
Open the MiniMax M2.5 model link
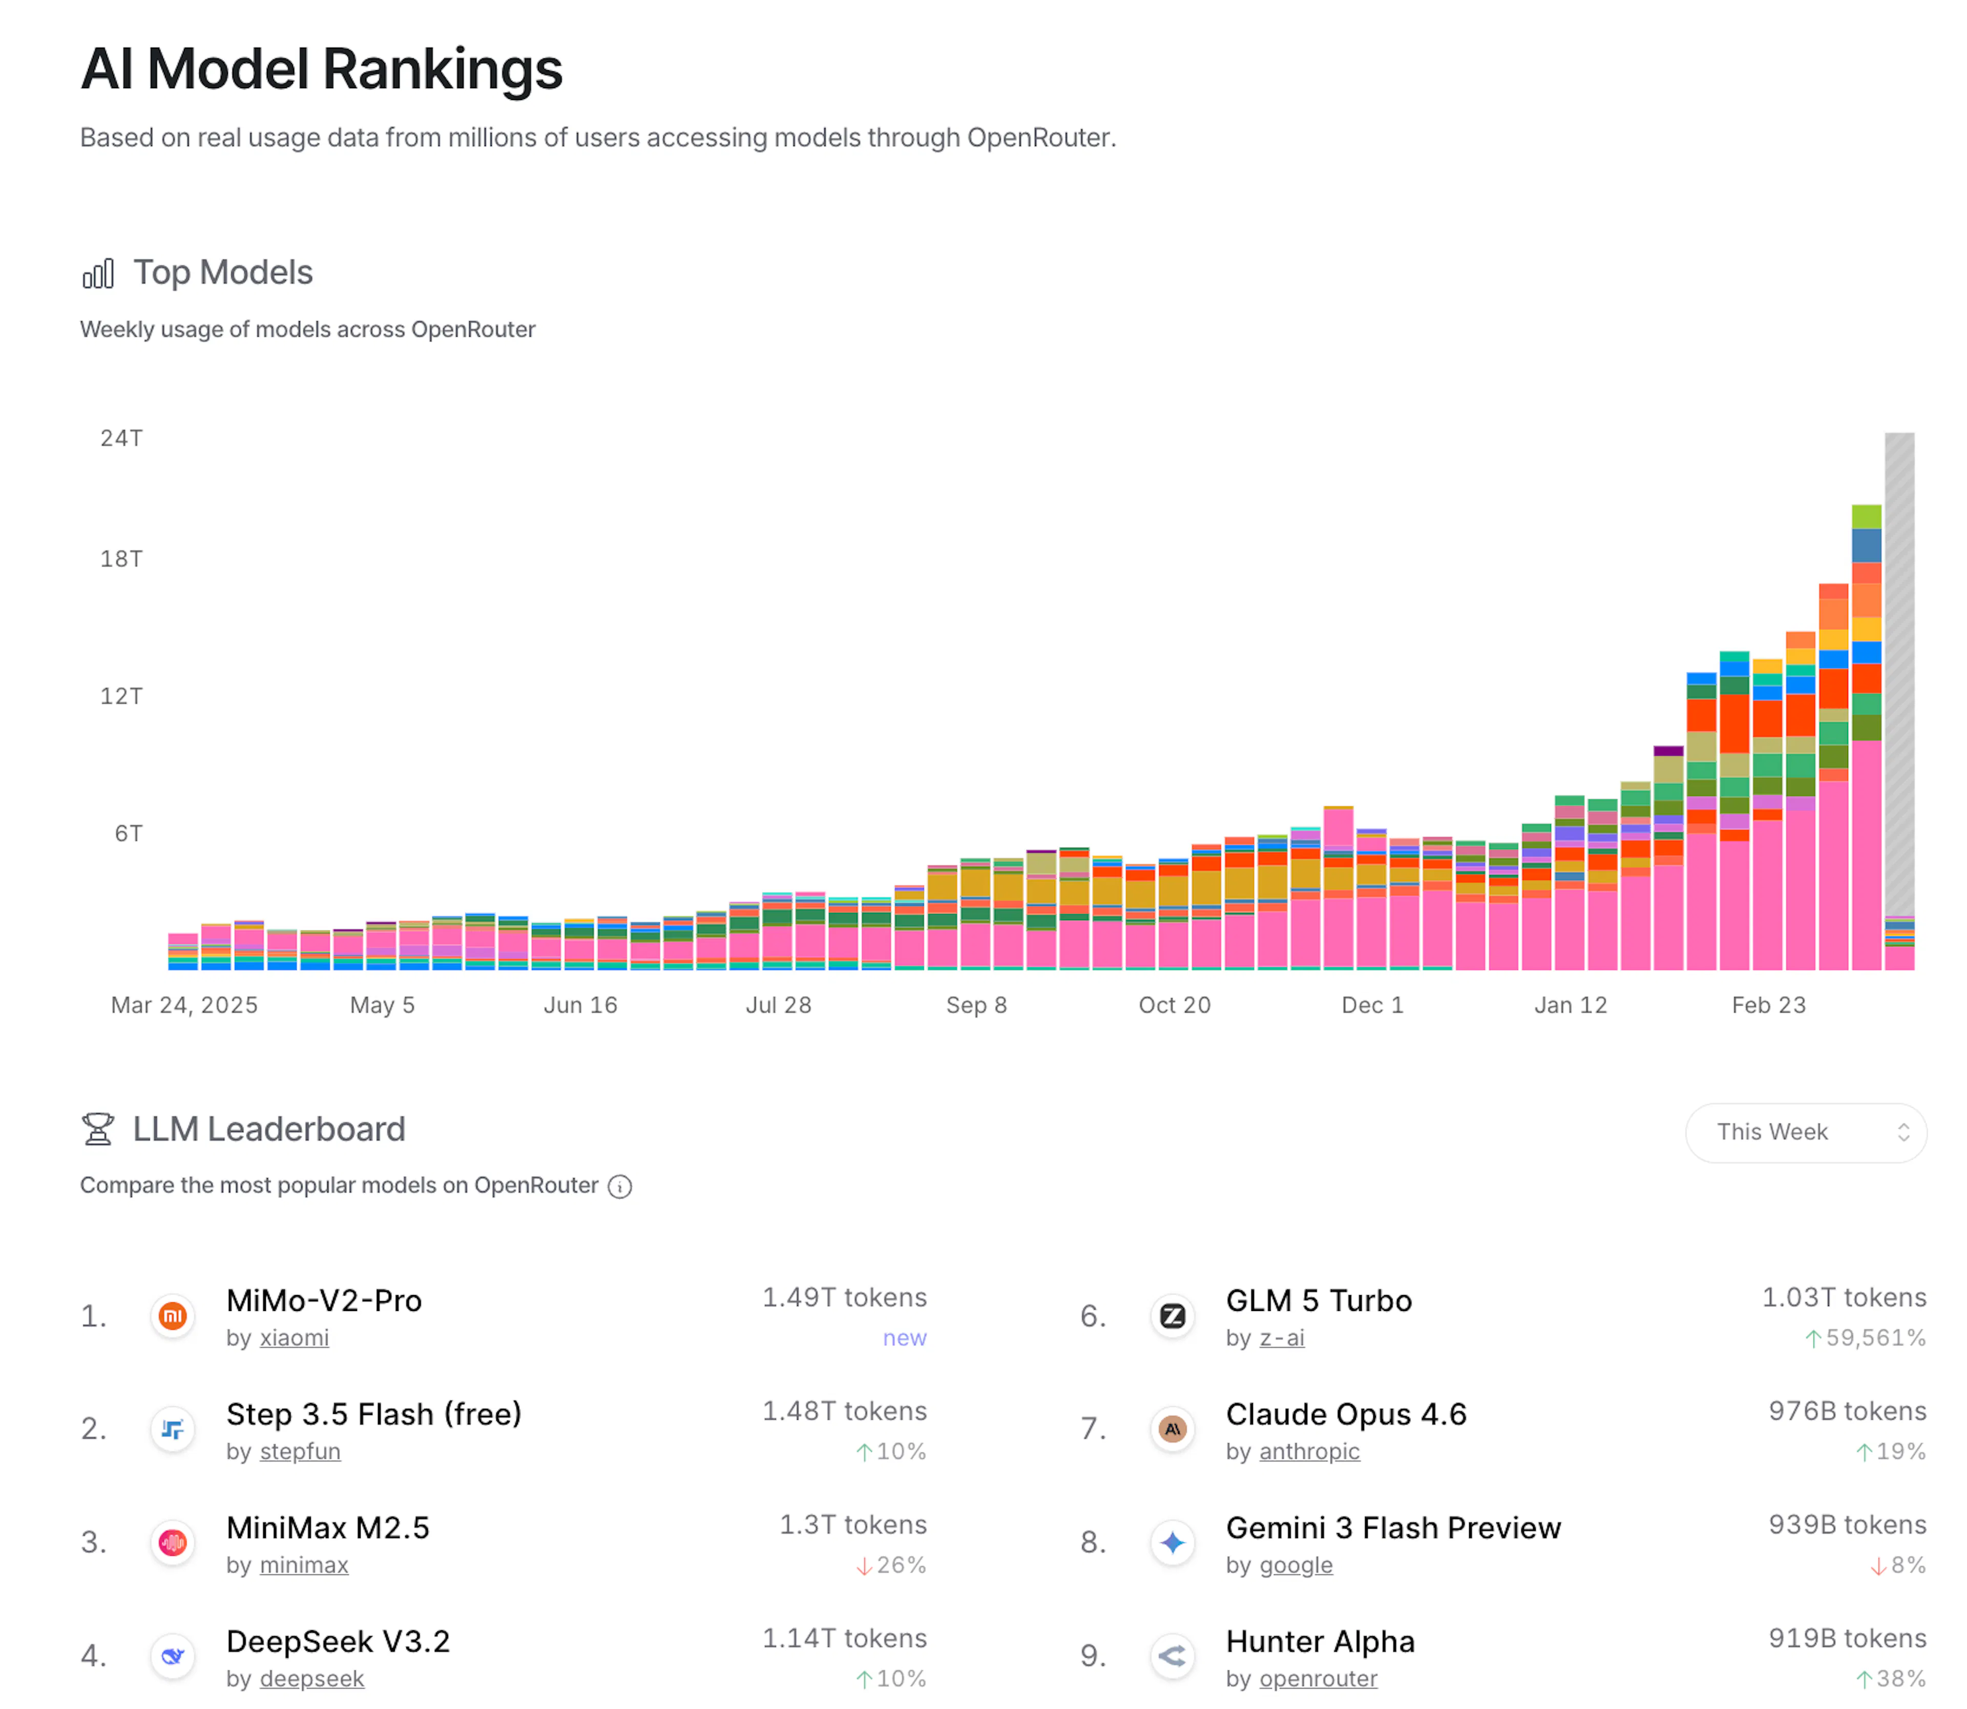pyautogui.click(x=328, y=1528)
